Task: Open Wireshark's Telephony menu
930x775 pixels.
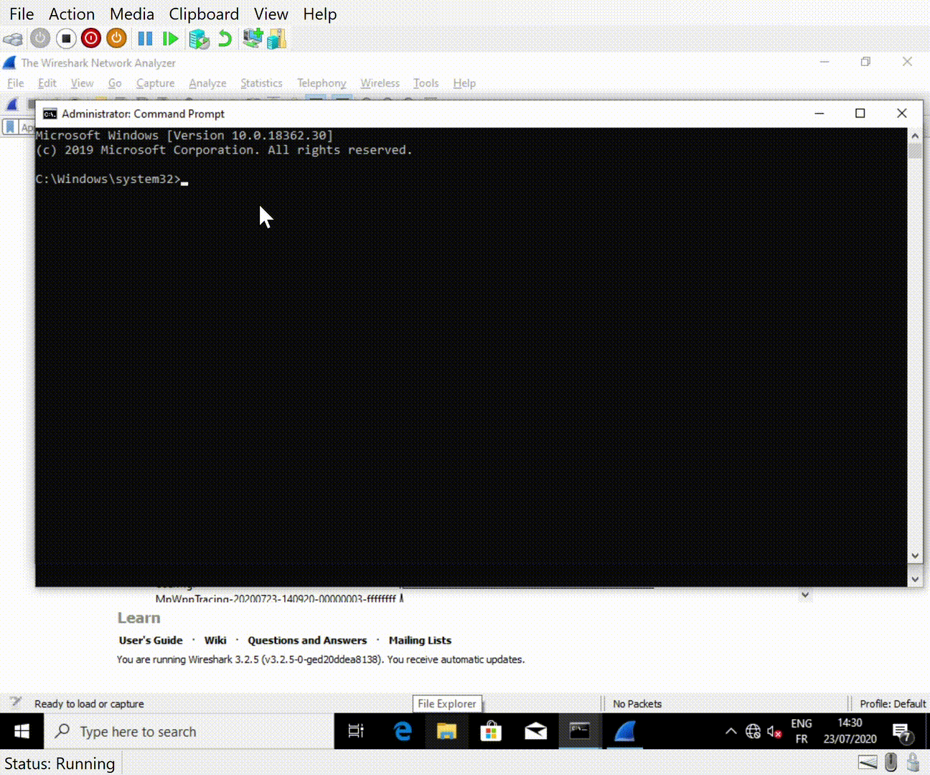Action: (321, 83)
